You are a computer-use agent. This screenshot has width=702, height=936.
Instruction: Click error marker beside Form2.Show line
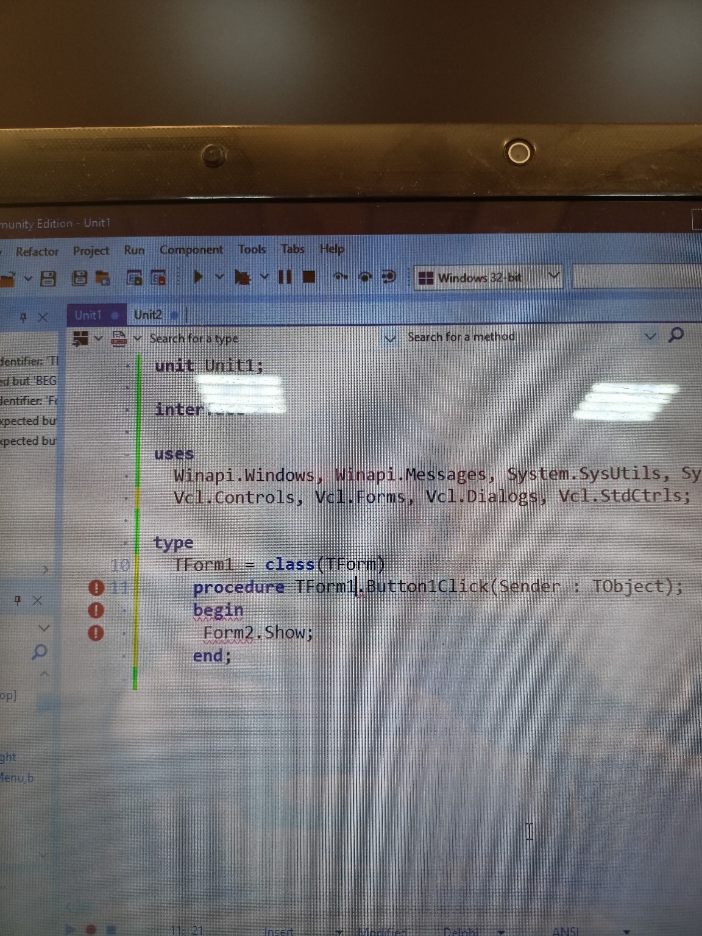click(x=96, y=633)
